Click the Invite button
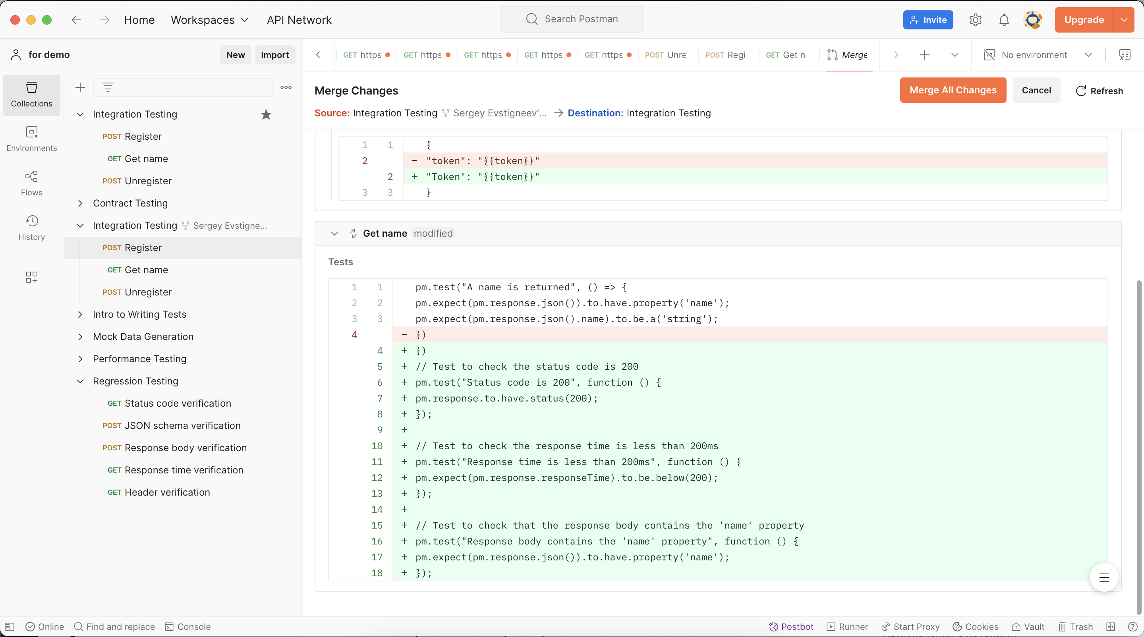This screenshot has width=1144, height=637. pyautogui.click(x=928, y=19)
